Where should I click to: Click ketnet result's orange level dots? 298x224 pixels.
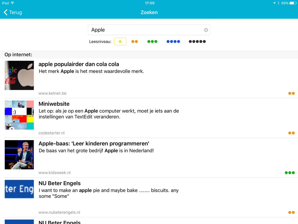[x=291, y=93]
